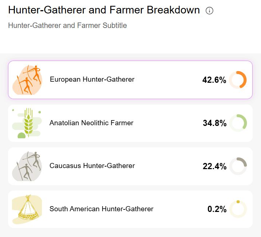Click the green 34.8% donut chart
This screenshot has width=261, height=237.
(x=238, y=123)
